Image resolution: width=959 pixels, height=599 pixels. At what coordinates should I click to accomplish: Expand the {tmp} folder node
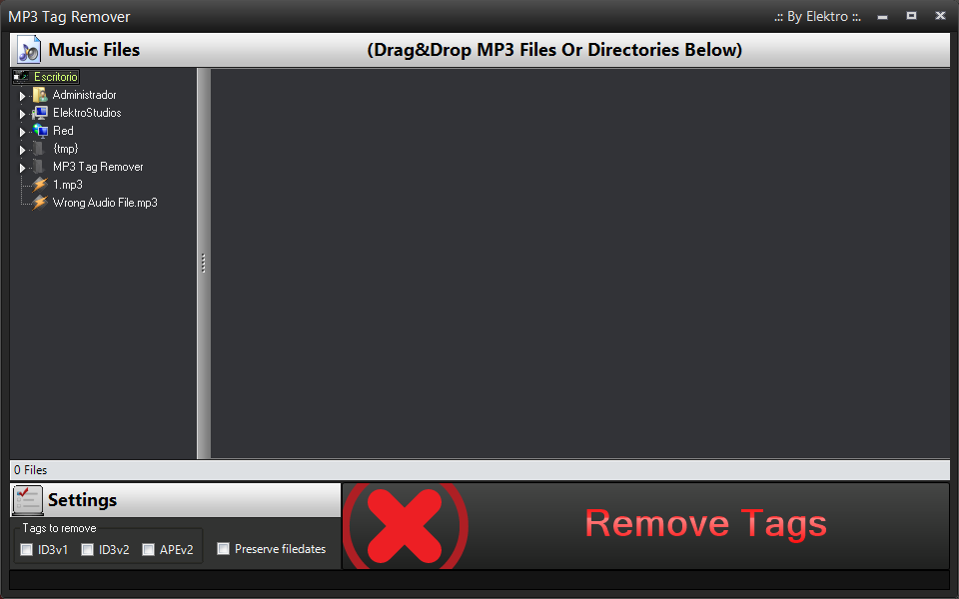[x=23, y=150]
